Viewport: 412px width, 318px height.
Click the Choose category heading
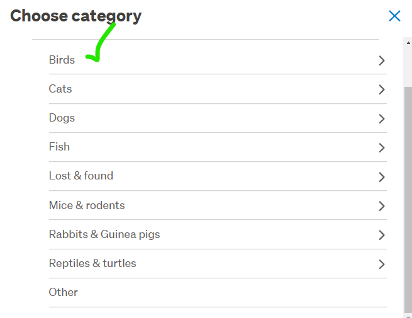coord(76,16)
